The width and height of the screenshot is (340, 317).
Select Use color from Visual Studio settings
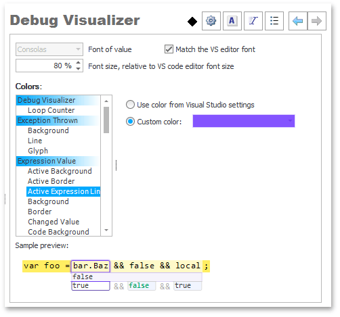pos(130,105)
